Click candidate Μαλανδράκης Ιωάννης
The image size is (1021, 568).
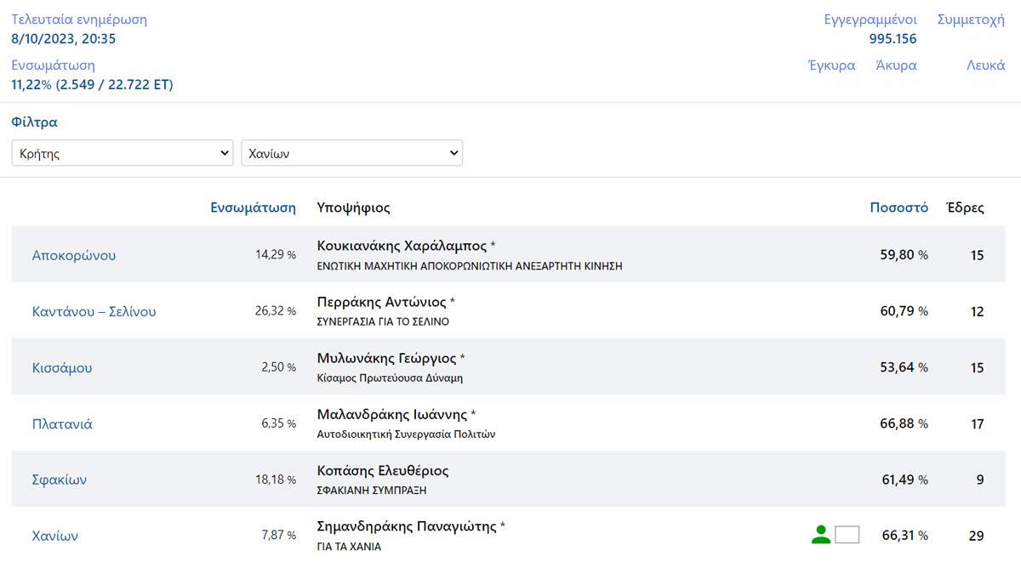click(392, 414)
